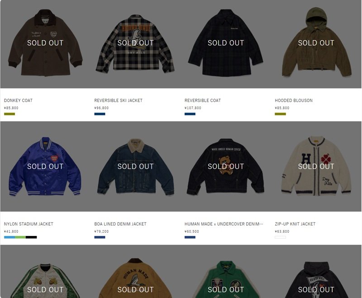Screen dimensions: 362x298
Task: Select white swatch under Zip-Up Knit Jacket
Action: (280, 237)
